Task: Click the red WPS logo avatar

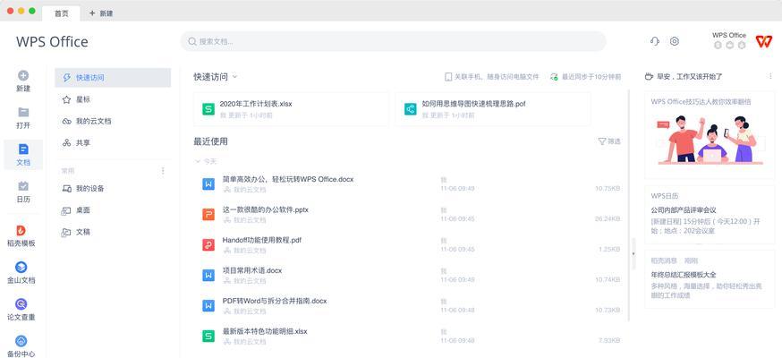Action: 763,41
